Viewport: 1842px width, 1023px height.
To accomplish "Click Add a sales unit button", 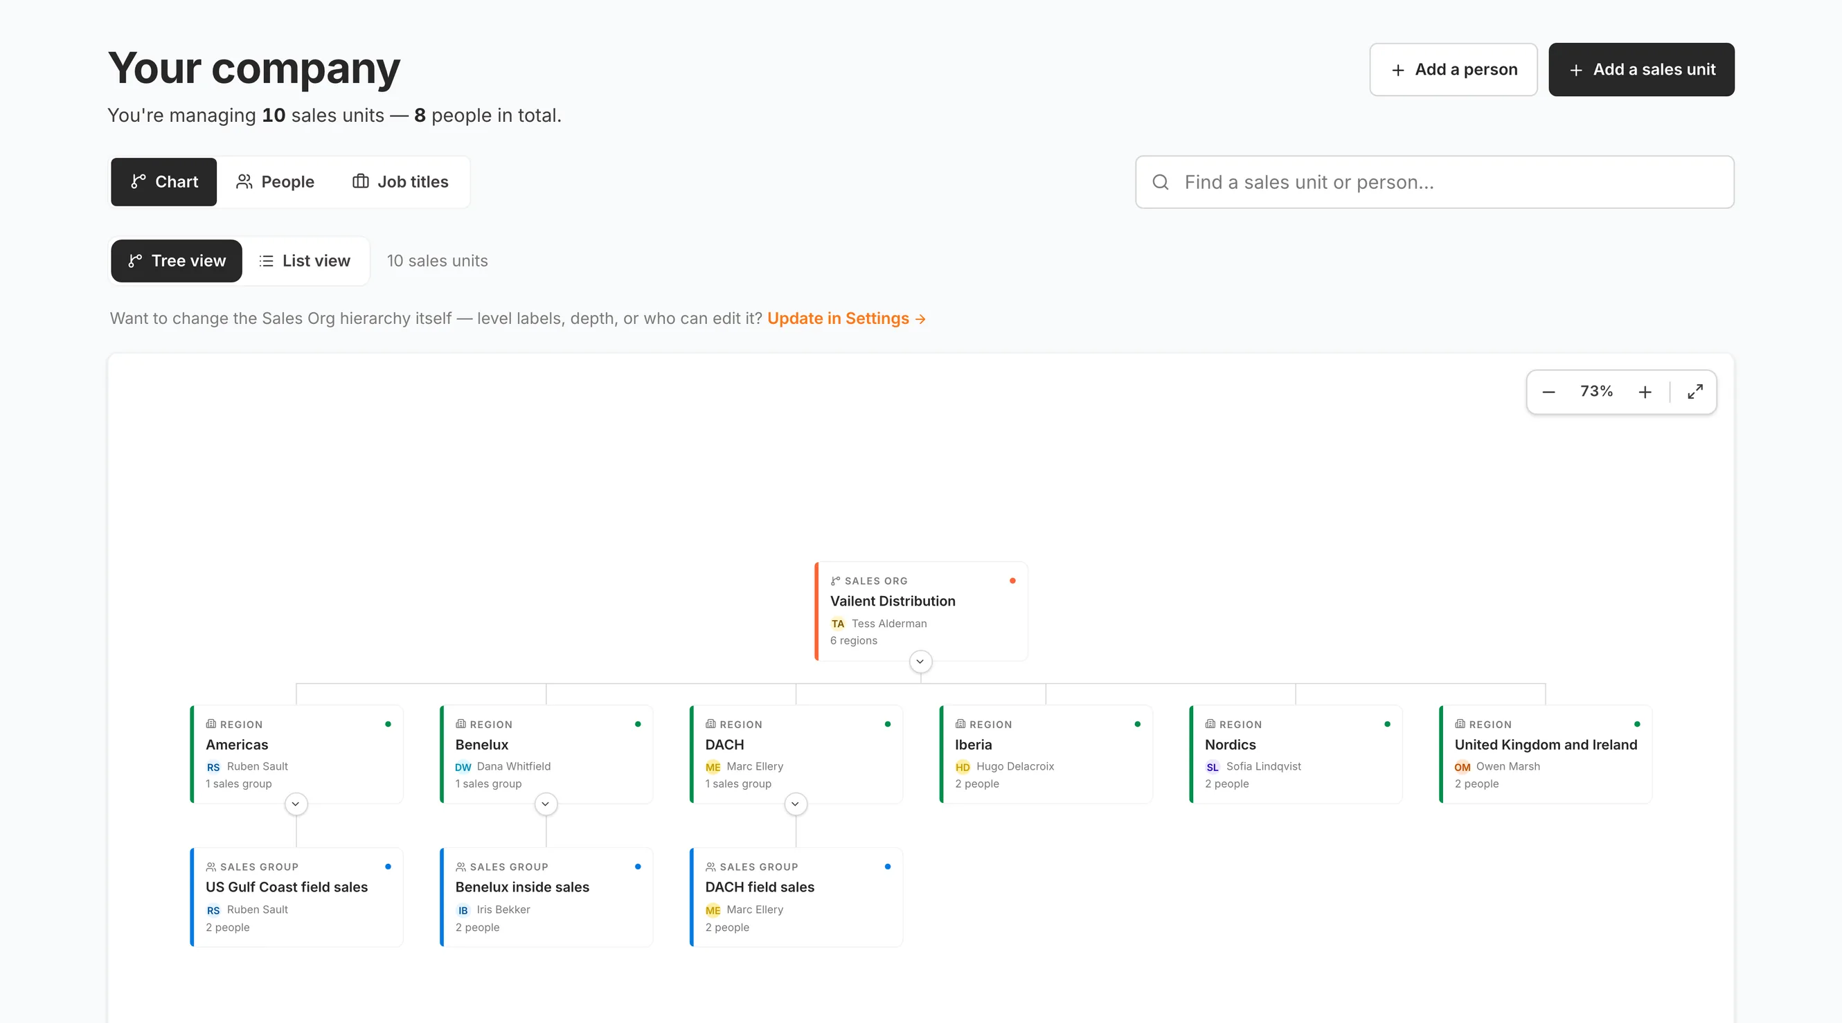I will pyautogui.click(x=1641, y=69).
